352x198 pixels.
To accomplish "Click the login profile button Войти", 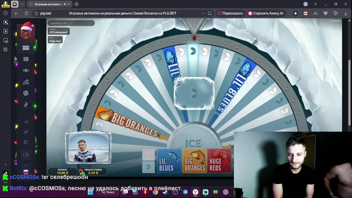I will 5,4.
